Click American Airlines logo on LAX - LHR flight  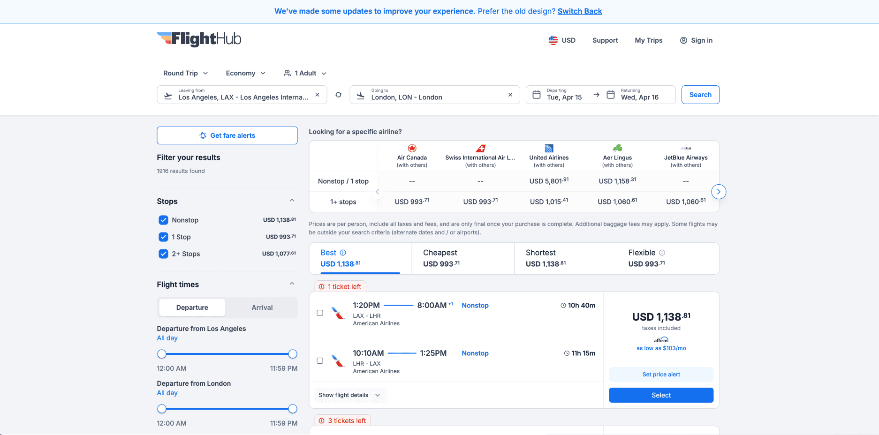338,313
